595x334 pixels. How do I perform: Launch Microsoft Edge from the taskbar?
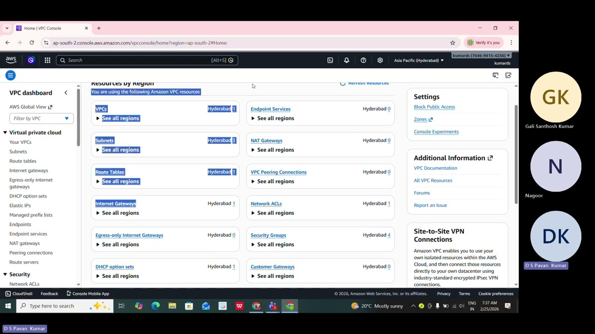click(x=155, y=306)
